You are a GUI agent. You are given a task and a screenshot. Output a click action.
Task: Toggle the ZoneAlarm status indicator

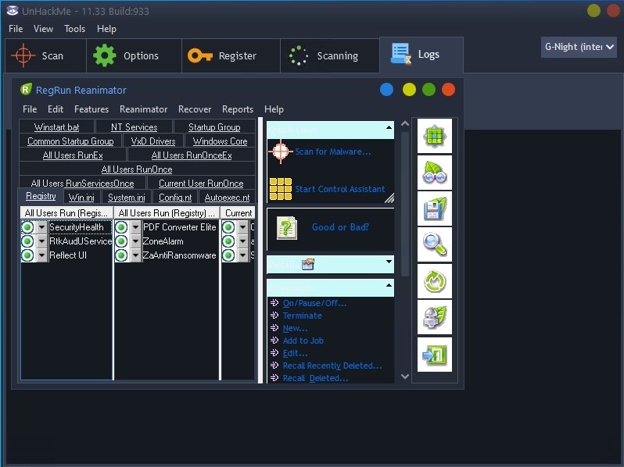point(121,241)
